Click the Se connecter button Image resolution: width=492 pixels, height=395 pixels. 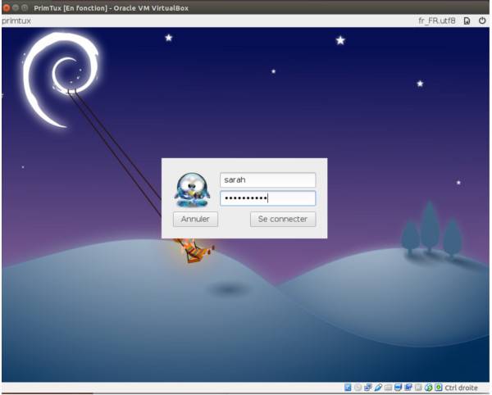click(x=283, y=219)
